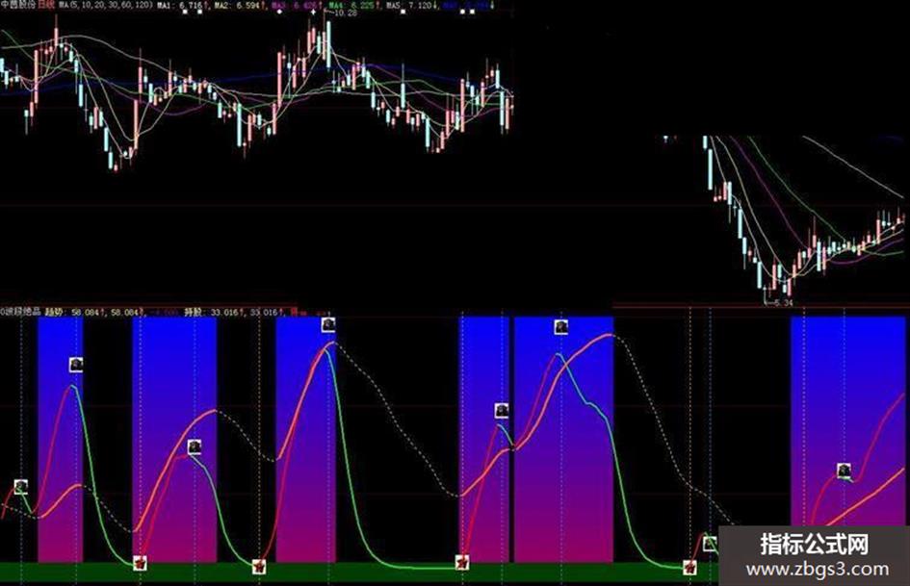Click bear icon above first blue band's peak
Viewport: 910px width, 586px height.
(x=76, y=365)
